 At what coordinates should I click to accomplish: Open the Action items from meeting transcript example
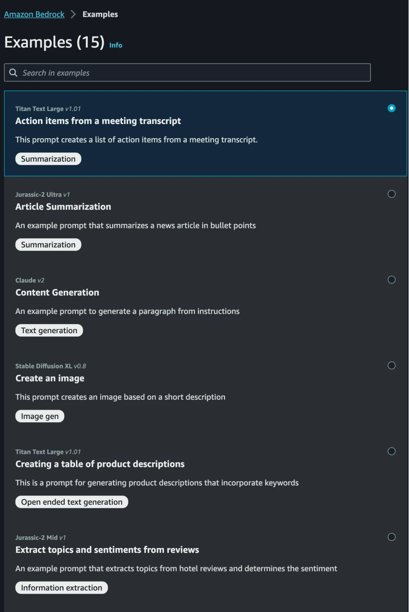[98, 121]
